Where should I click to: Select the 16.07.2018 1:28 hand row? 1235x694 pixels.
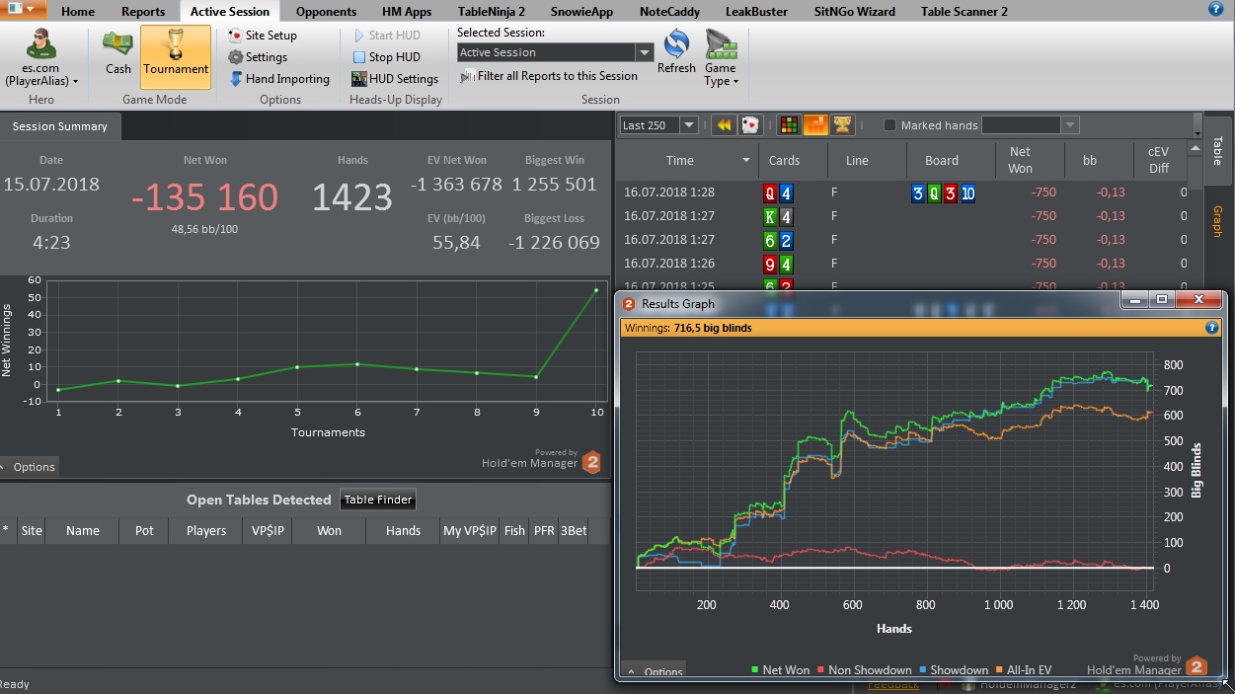click(x=903, y=193)
